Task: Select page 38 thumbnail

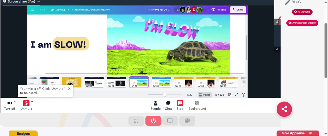Action: coord(206,82)
